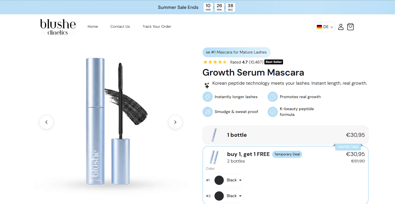This screenshot has height=204, width=395.
Task: Click the #2 black color swatch
Action: pos(219,196)
